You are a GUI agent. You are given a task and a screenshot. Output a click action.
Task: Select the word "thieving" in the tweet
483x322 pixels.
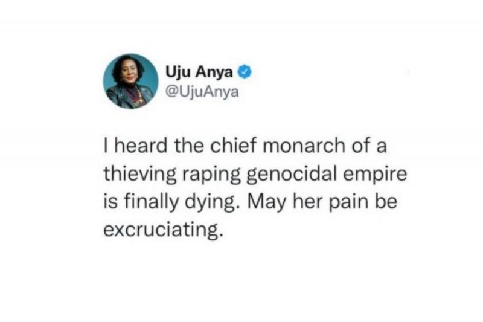point(140,175)
